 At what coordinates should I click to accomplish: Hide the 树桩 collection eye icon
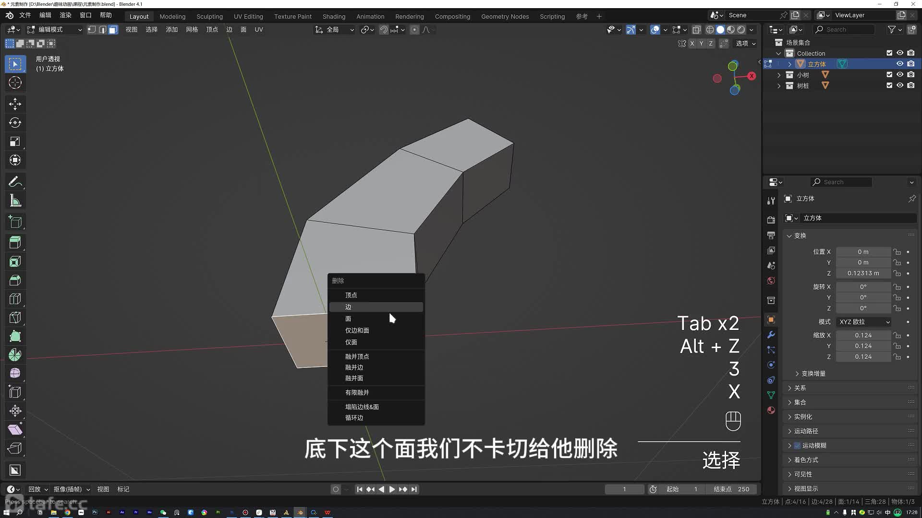tap(900, 85)
